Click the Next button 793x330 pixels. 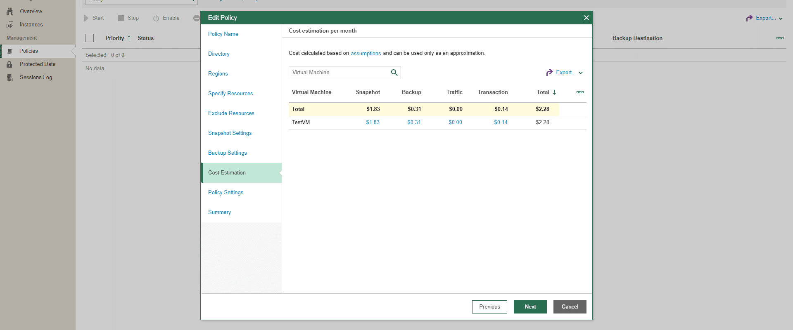(530, 307)
